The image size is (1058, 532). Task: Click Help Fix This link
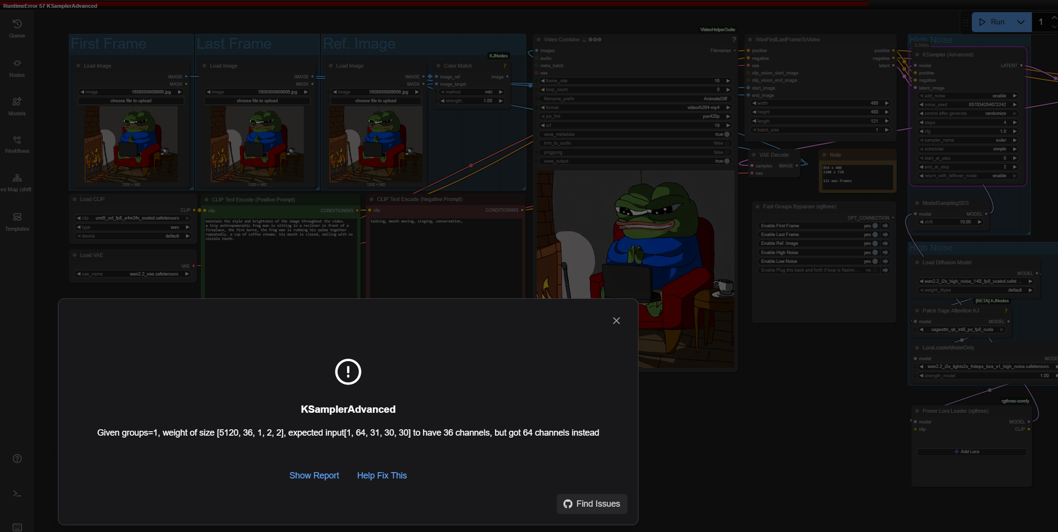382,476
